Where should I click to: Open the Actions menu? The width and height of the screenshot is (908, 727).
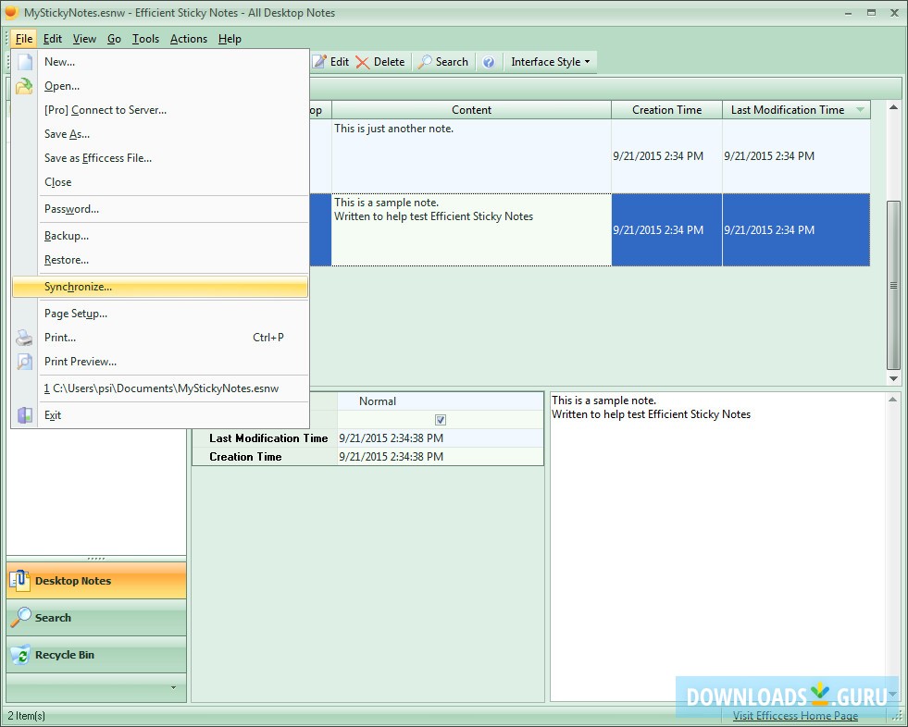pos(189,39)
